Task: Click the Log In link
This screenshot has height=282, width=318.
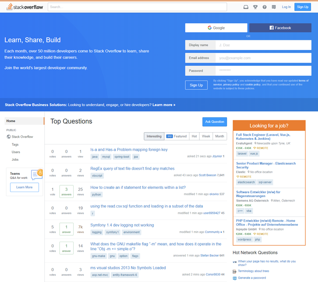Action: coord(286,7)
